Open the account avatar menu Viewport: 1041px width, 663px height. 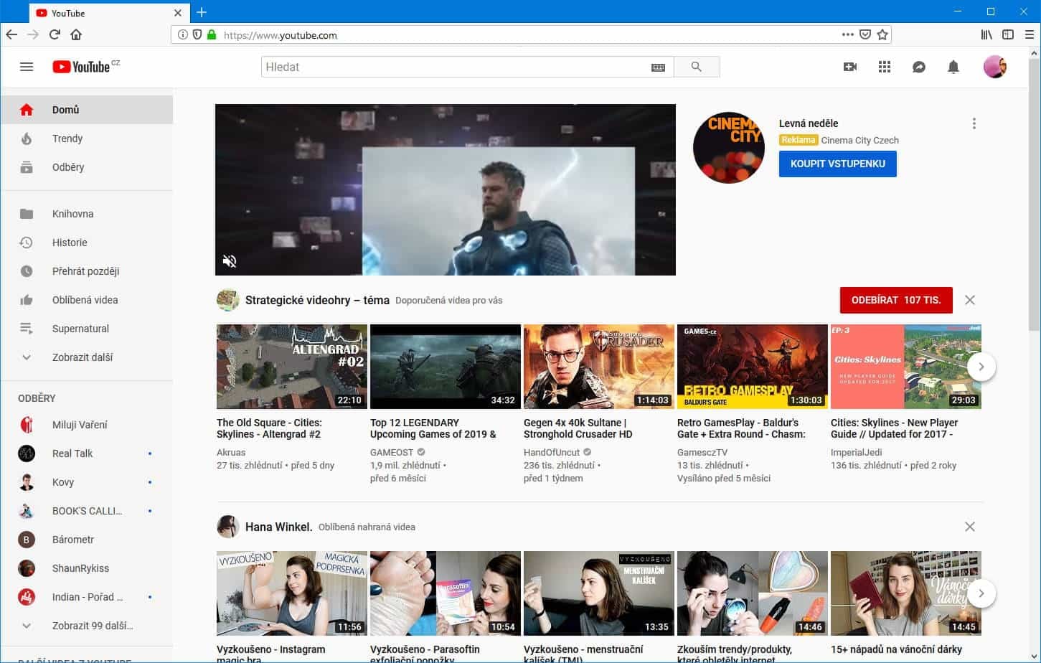(x=994, y=67)
